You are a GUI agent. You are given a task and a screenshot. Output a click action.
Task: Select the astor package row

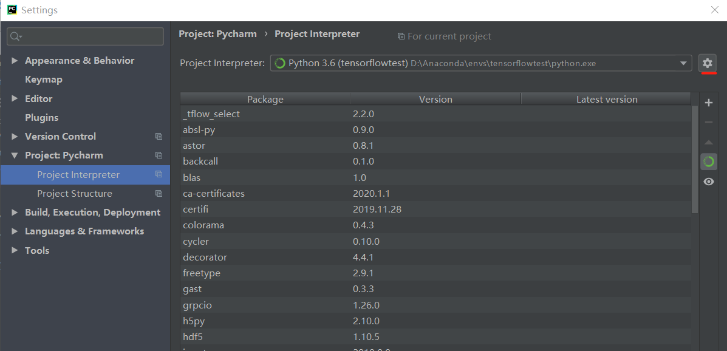click(x=435, y=146)
